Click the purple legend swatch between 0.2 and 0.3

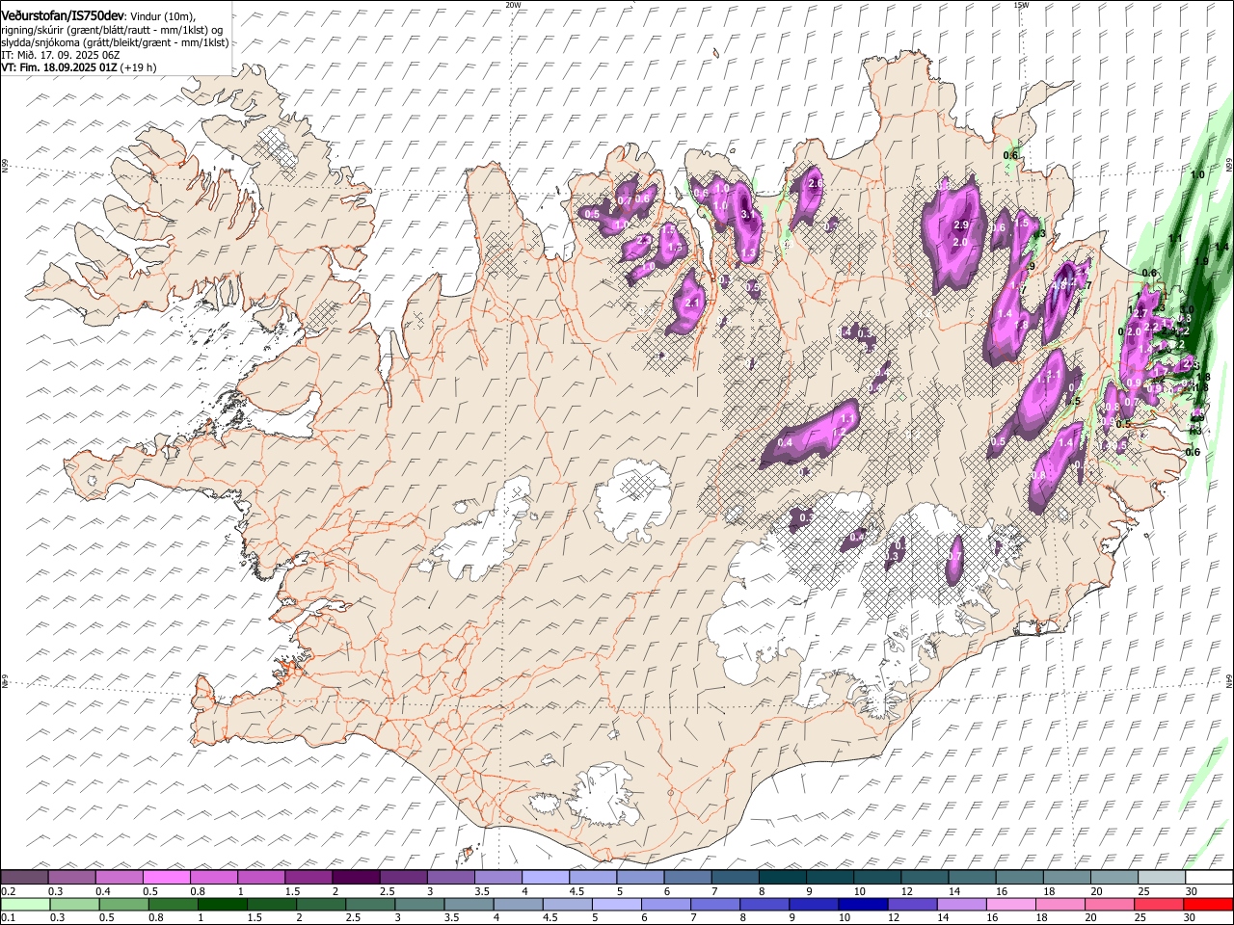(24, 877)
